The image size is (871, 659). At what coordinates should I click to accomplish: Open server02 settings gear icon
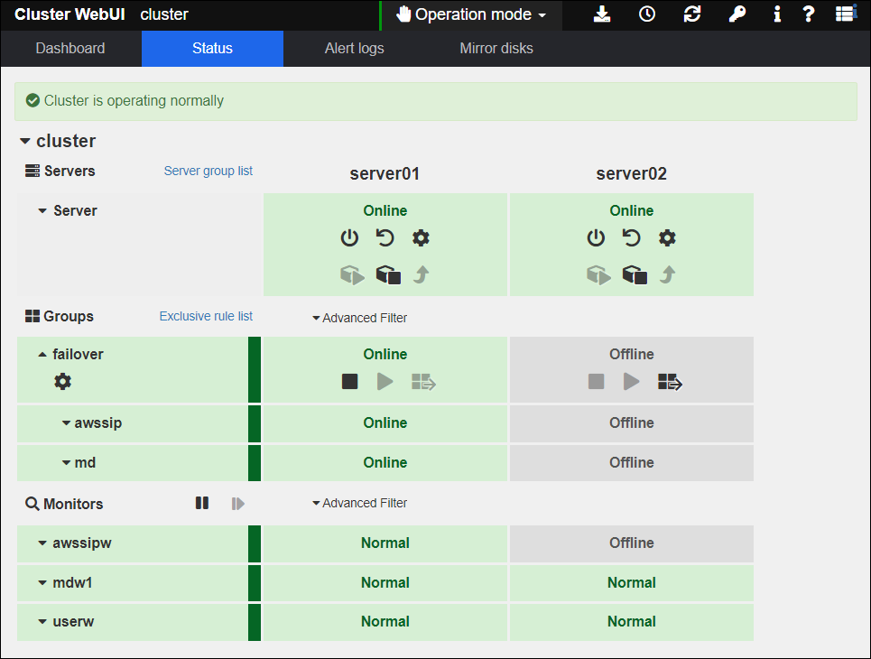tap(667, 237)
